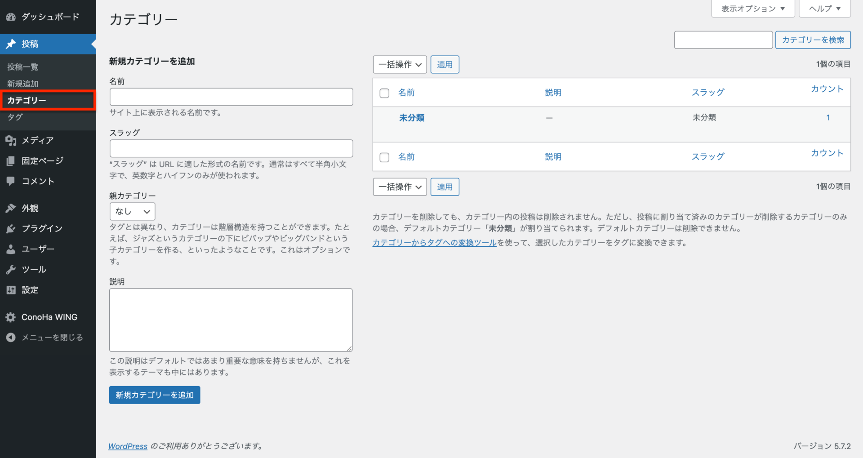Click count 1 for 未分類 row
Viewport: 863px width, 458px height.
click(x=828, y=118)
